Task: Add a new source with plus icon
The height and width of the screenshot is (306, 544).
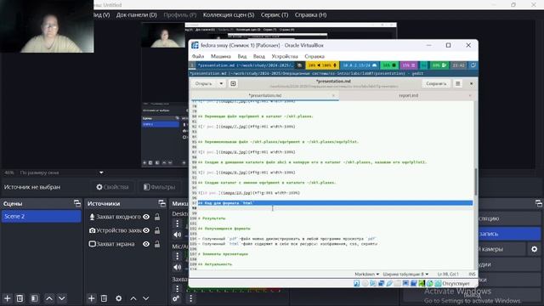Action: (91, 298)
